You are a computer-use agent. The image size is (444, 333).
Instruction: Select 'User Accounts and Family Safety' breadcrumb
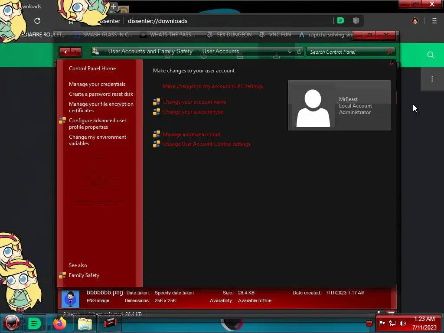tap(150, 51)
